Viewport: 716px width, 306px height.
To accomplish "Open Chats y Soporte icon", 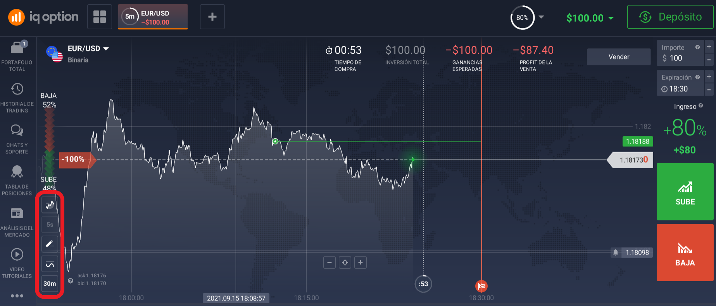I will [x=17, y=131].
